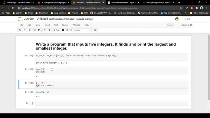The width and height of the screenshot is (210, 118).
Task: Click the Jupyter logo
Action: point(26,19)
